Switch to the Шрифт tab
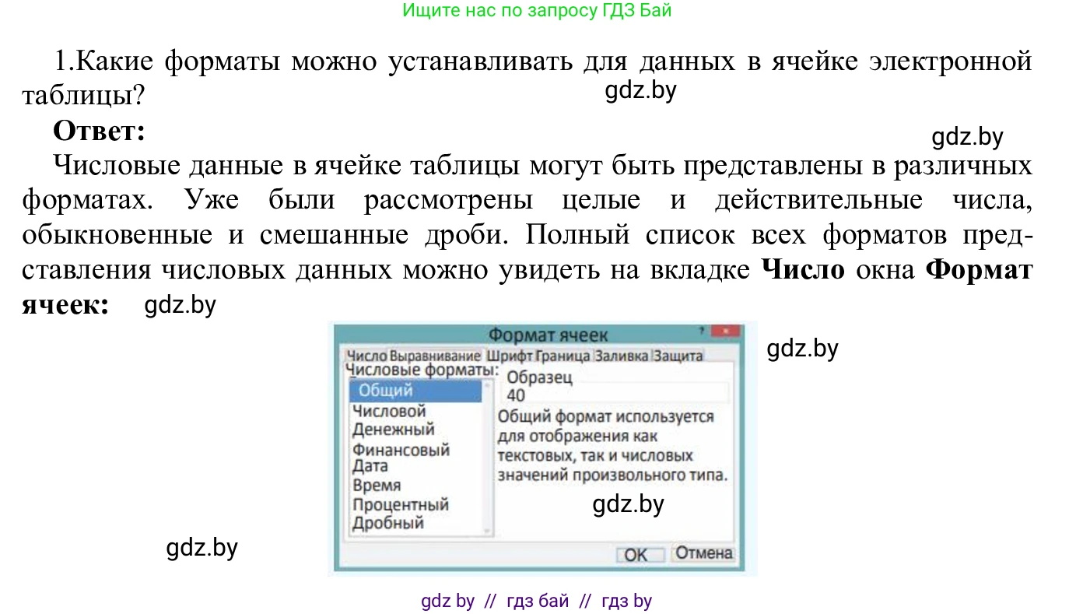The image size is (1076, 614). point(510,354)
